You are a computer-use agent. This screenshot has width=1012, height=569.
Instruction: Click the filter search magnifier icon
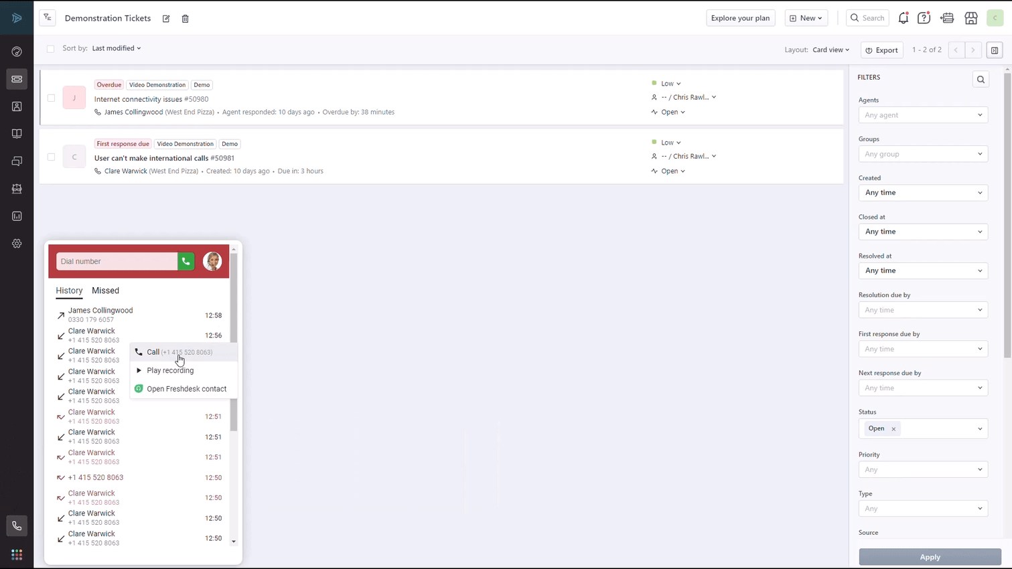pos(981,80)
